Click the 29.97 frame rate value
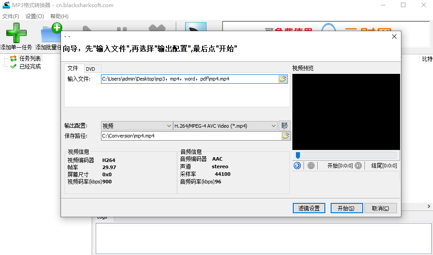Screen dimensions: 433x255 click(x=109, y=167)
